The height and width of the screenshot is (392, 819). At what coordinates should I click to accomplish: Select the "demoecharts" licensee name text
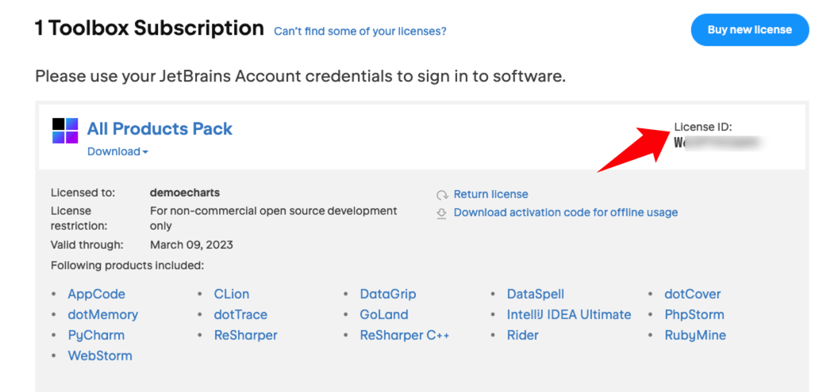click(185, 193)
